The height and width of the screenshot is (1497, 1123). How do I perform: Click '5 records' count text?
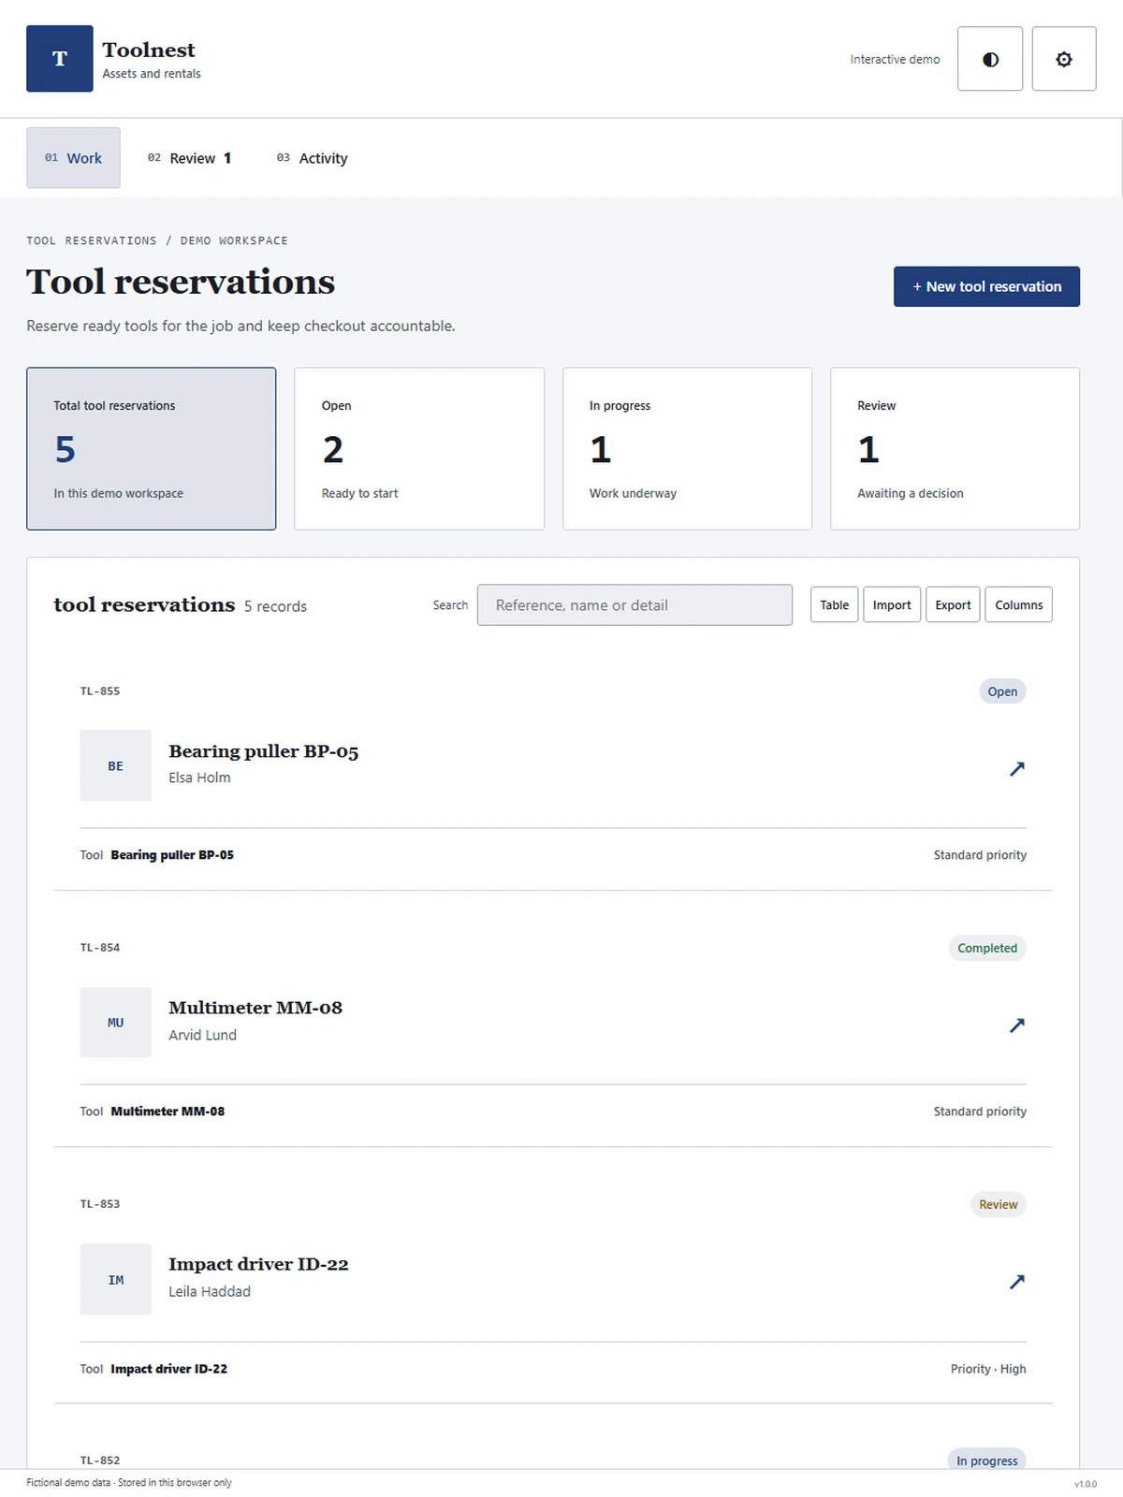[x=275, y=606]
